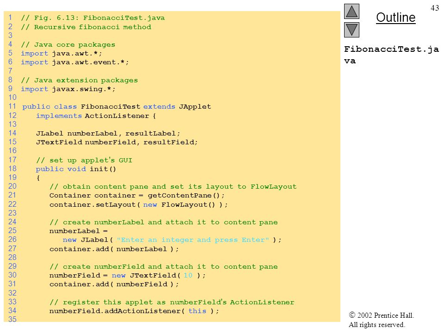The image size is (444, 333).
Task: Click the public void init() line
Action: (x=76, y=169)
